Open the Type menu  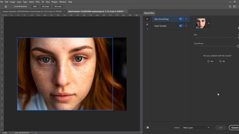coord(25,2)
